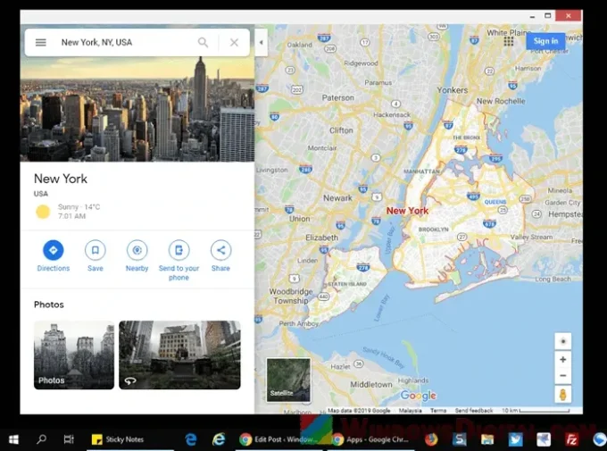Open the hamburger menu in search box
607x451 pixels.
(40, 42)
